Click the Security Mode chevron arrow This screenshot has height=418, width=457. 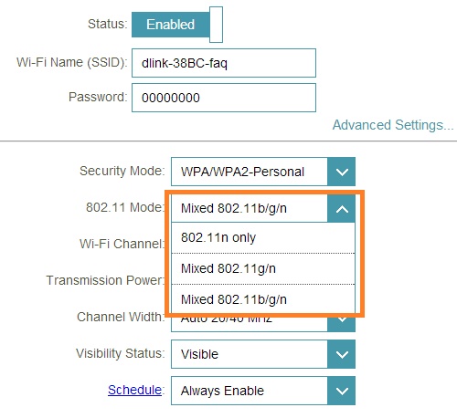[342, 172]
